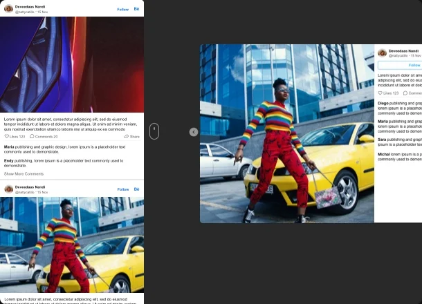Click commenter name Sara in the lightbox
Image resolution: width=422 pixels, height=304 pixels.
[x=382, y=140]
